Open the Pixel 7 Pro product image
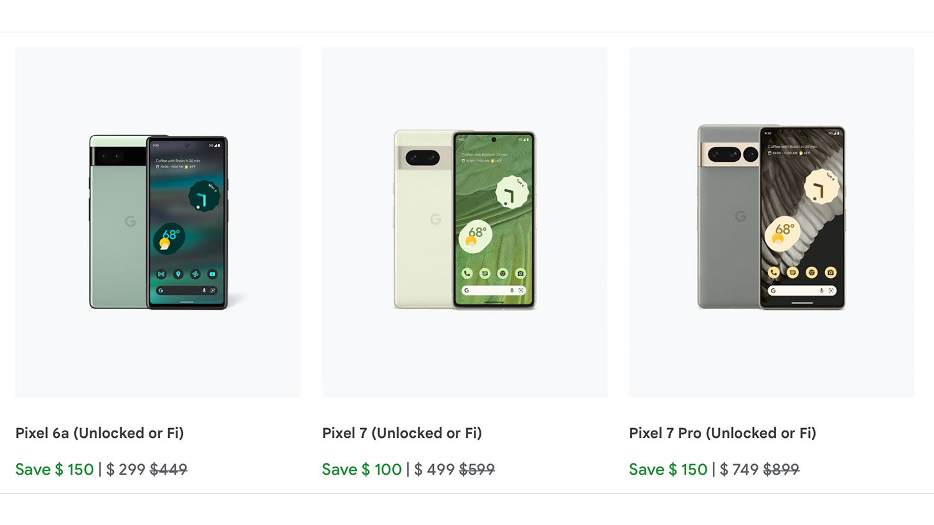Viewport: 934px width, 525px height. pyautogui.click(x=771, y=222)
